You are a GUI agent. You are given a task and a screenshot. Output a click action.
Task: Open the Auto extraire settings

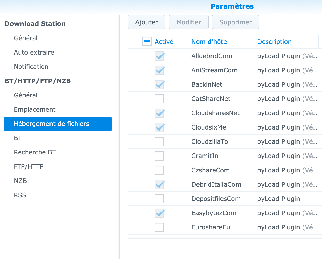[34, 52]
